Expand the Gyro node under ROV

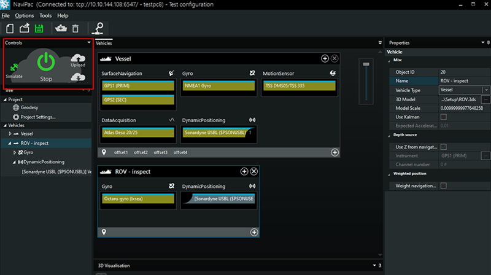[x=14, y=152]
